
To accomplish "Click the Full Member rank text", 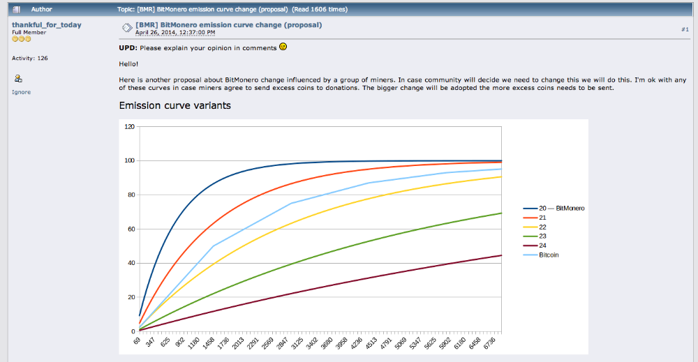I will pos(29,33).
